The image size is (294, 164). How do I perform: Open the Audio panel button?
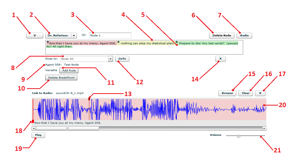click(x=244, y=36)
